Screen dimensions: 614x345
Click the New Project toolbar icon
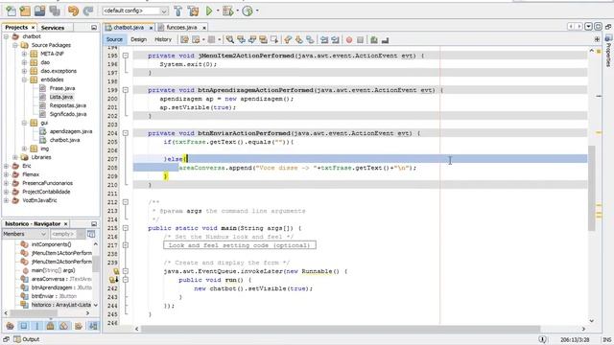pos(25,11)
